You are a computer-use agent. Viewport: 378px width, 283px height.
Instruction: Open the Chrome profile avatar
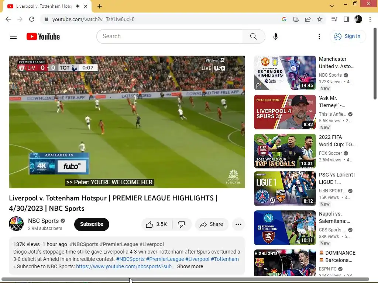(358, 19)
